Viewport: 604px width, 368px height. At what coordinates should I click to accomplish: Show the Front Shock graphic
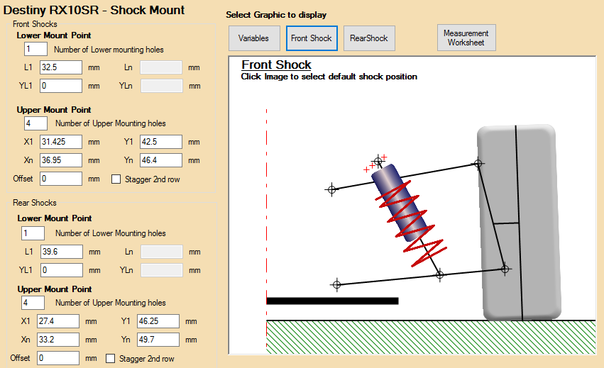312,38
